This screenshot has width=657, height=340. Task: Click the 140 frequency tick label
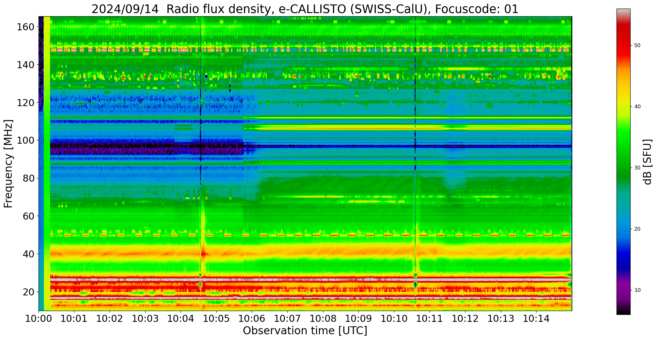[x=26, y=65]
